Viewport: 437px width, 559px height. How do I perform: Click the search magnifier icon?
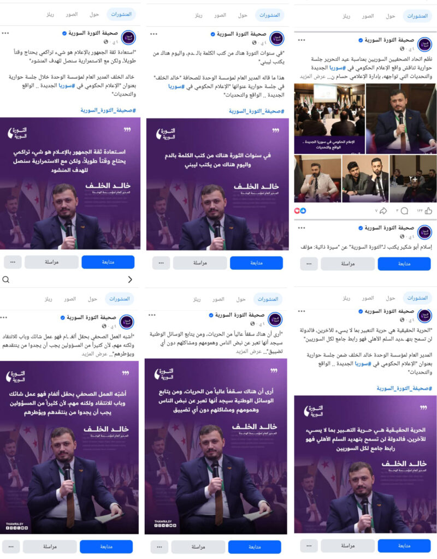tap(5, 279)
